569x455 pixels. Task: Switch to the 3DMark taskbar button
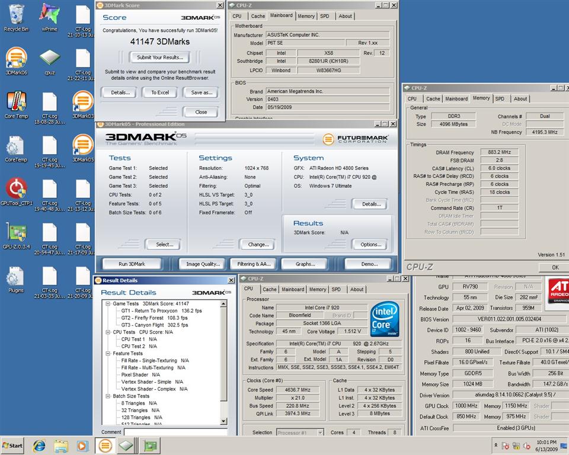(106, 446)
